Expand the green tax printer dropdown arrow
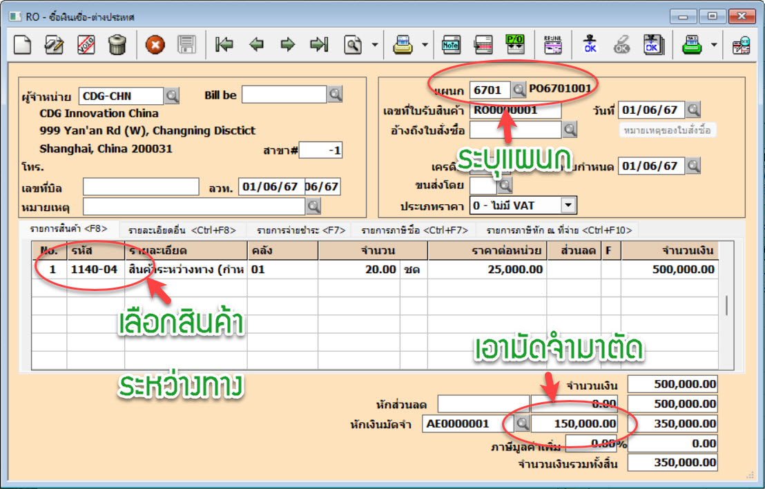 point(714,45)
